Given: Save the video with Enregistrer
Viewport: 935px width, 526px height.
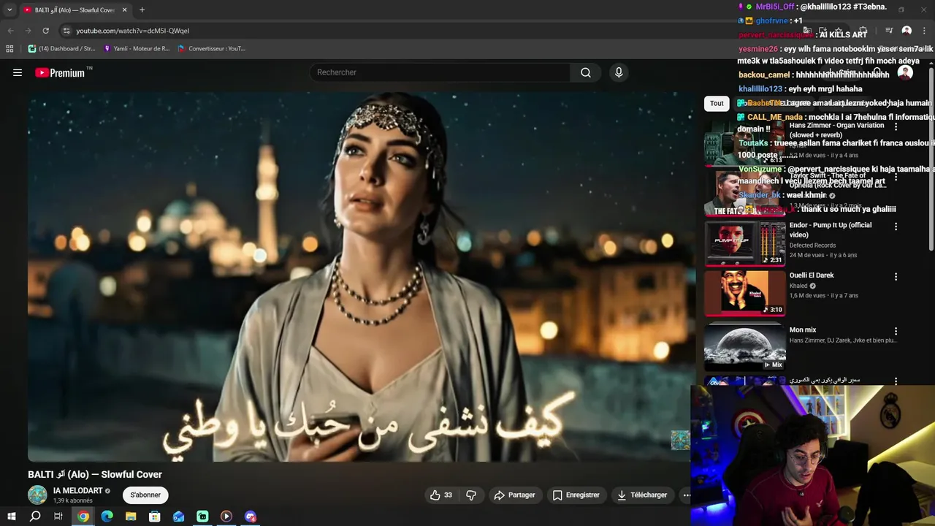Looking at the screenshot, I should tap(576, 495).
